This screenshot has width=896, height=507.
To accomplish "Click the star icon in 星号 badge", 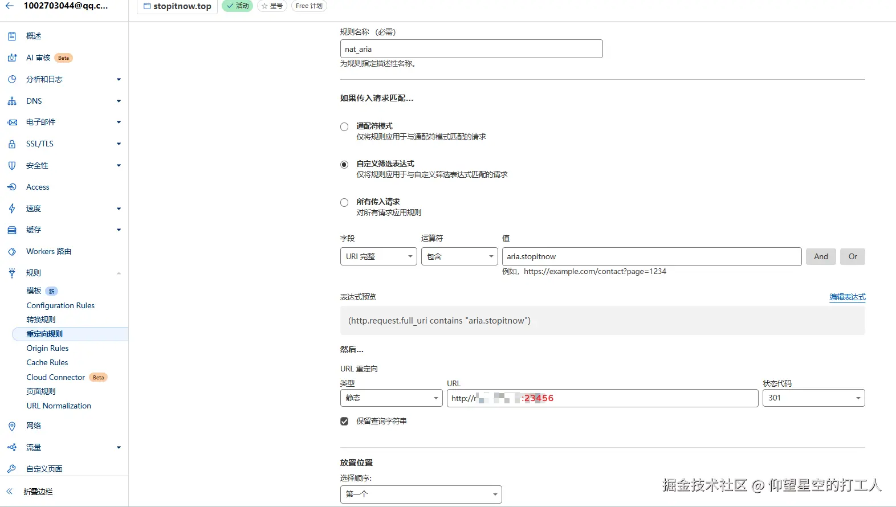I will pyautogui.click(x=264, y=6).
